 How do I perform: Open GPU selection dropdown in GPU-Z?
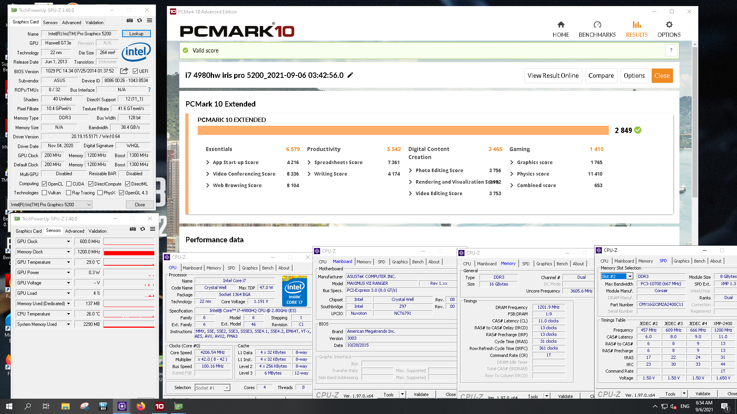pos(51,205)
